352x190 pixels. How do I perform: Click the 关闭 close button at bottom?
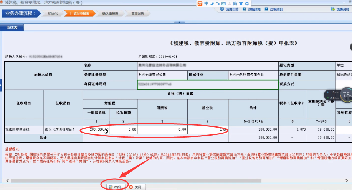[x=135, y=187]
